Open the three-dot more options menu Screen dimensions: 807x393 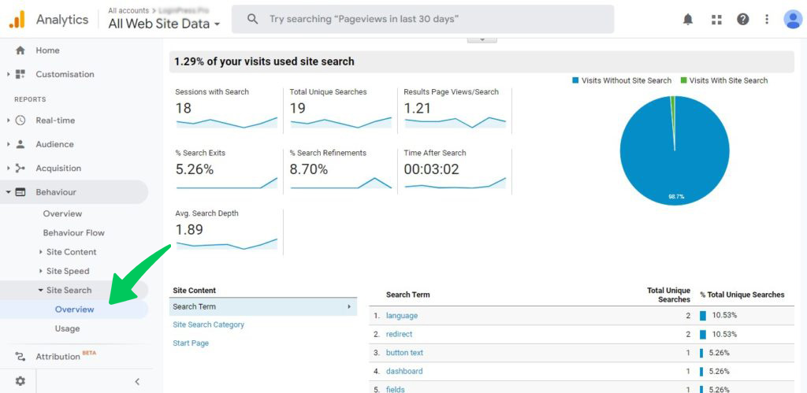click(767, 19)
